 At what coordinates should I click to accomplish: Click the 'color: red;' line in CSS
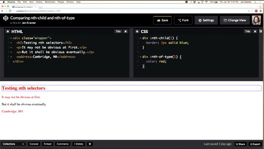click(156, 61)
